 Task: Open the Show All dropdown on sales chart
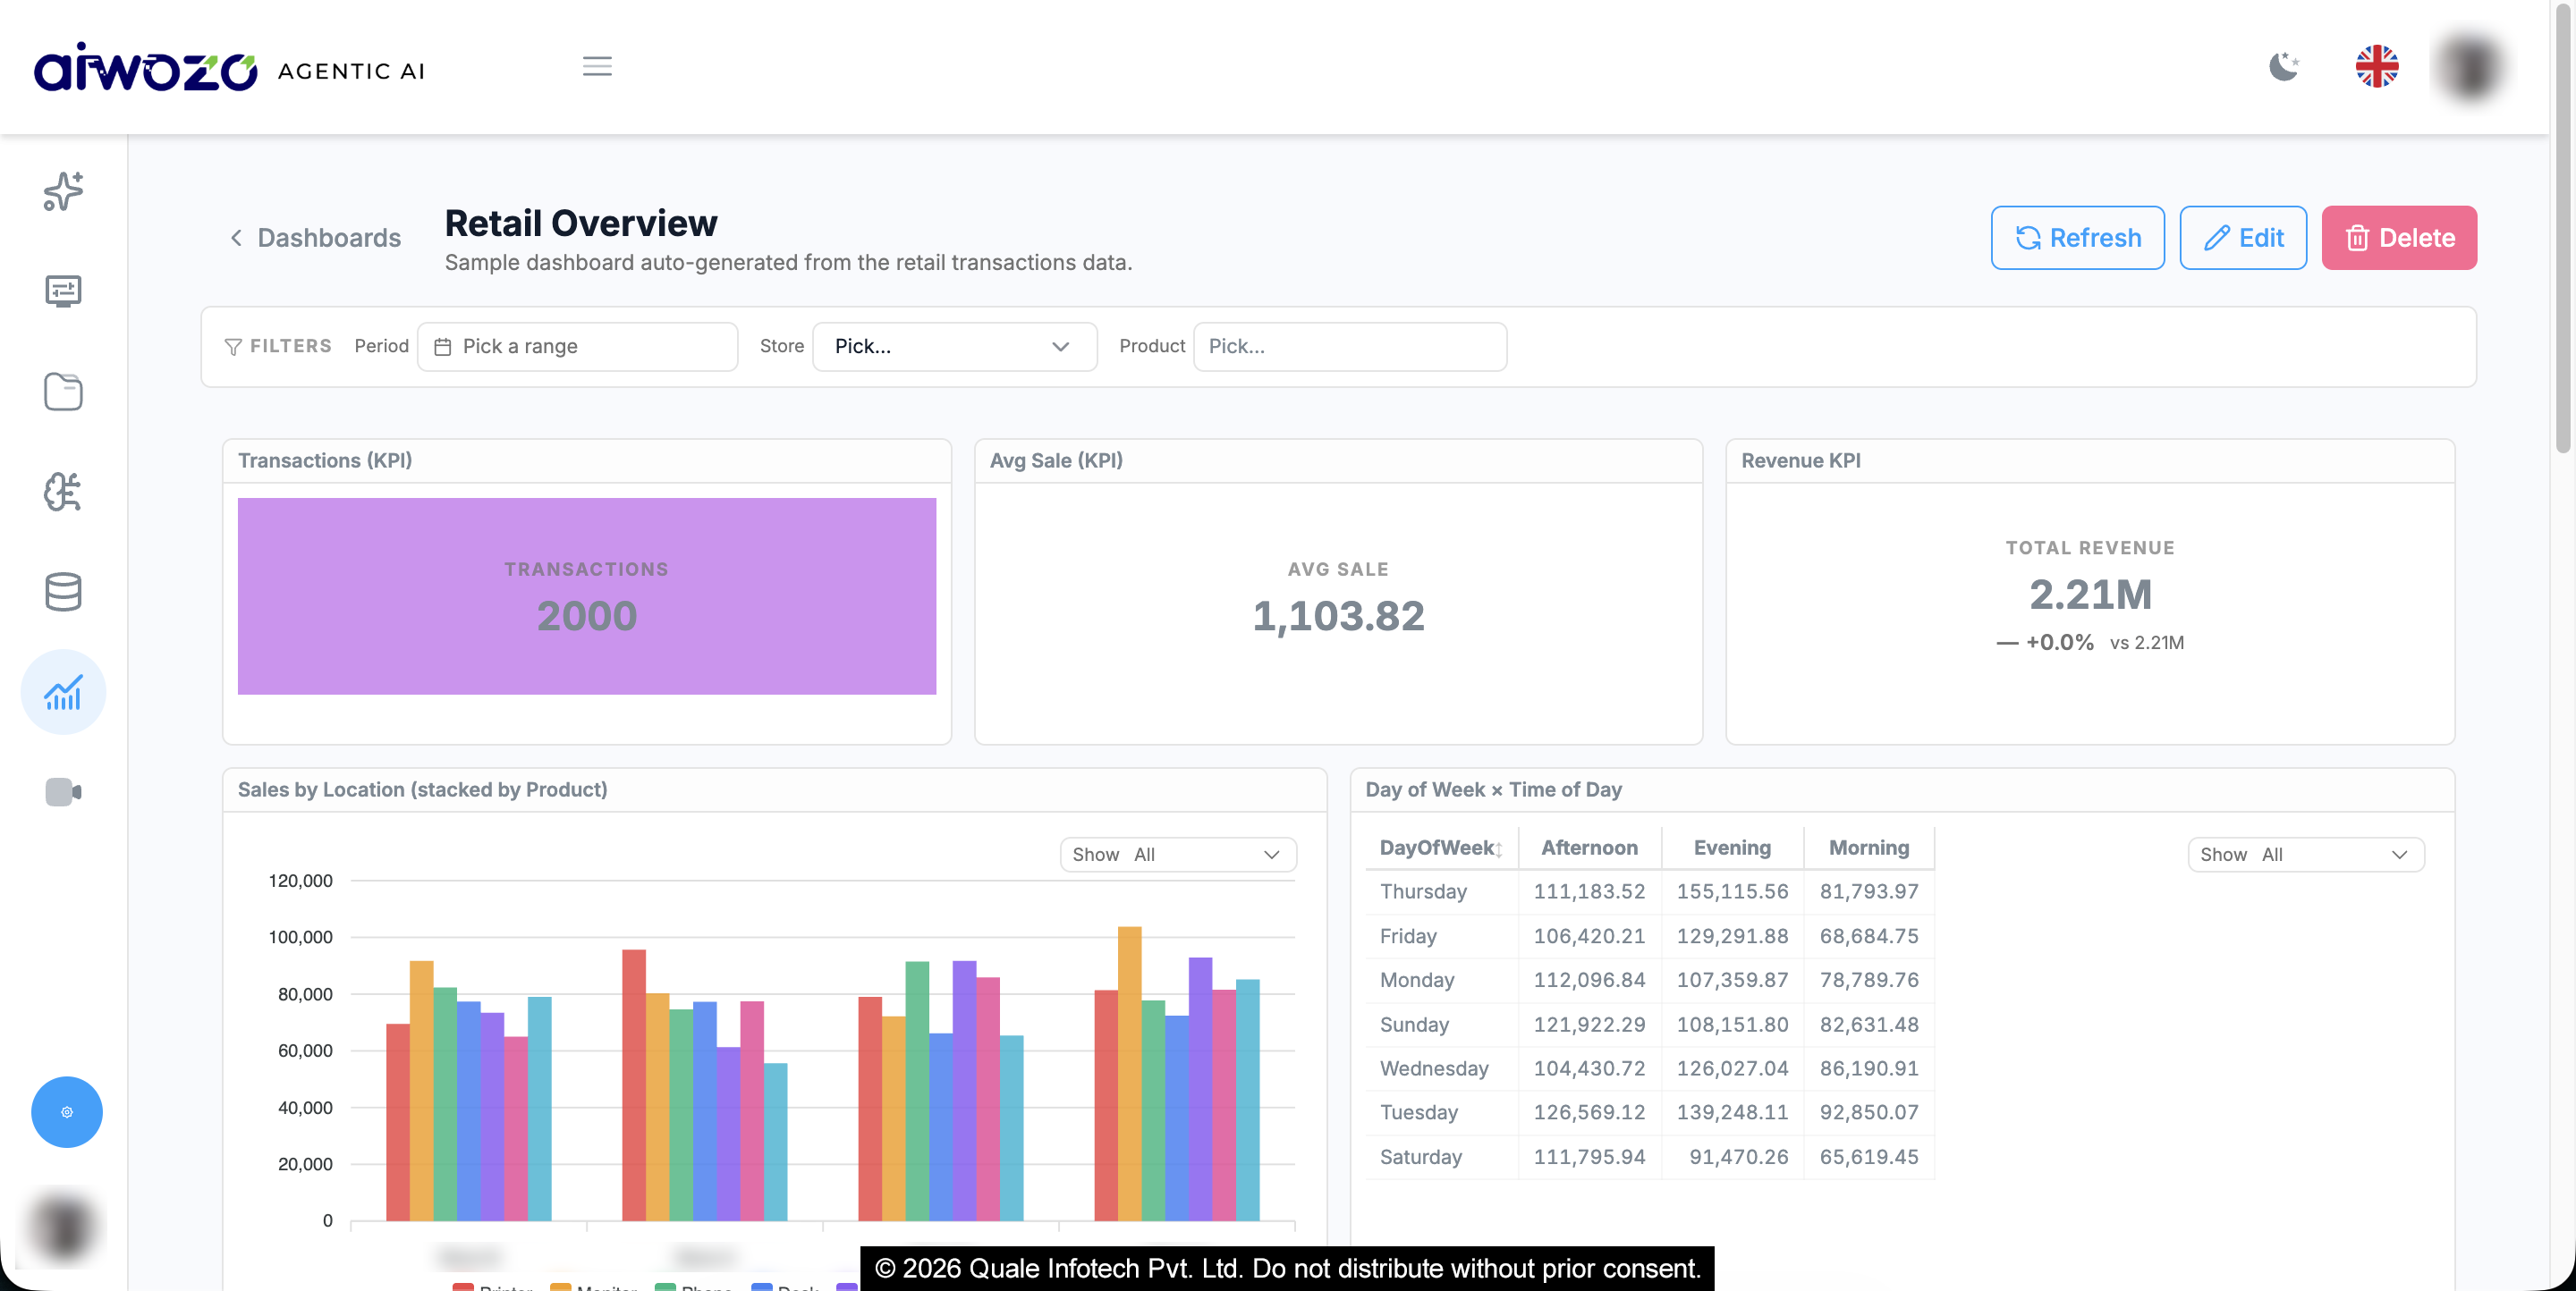(1178, 855)
